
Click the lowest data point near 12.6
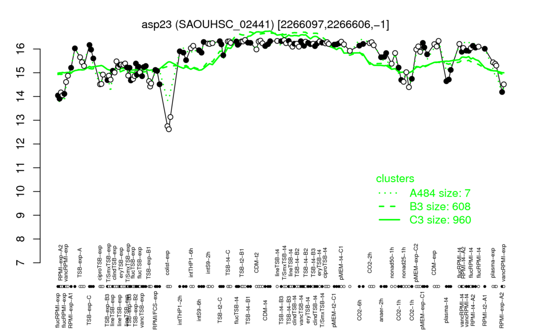[x=169, y=129]
